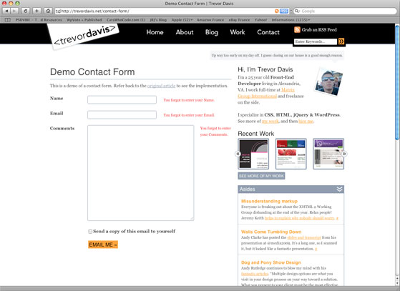
Task: Open the Work navigation item
Action: (238, 32)
